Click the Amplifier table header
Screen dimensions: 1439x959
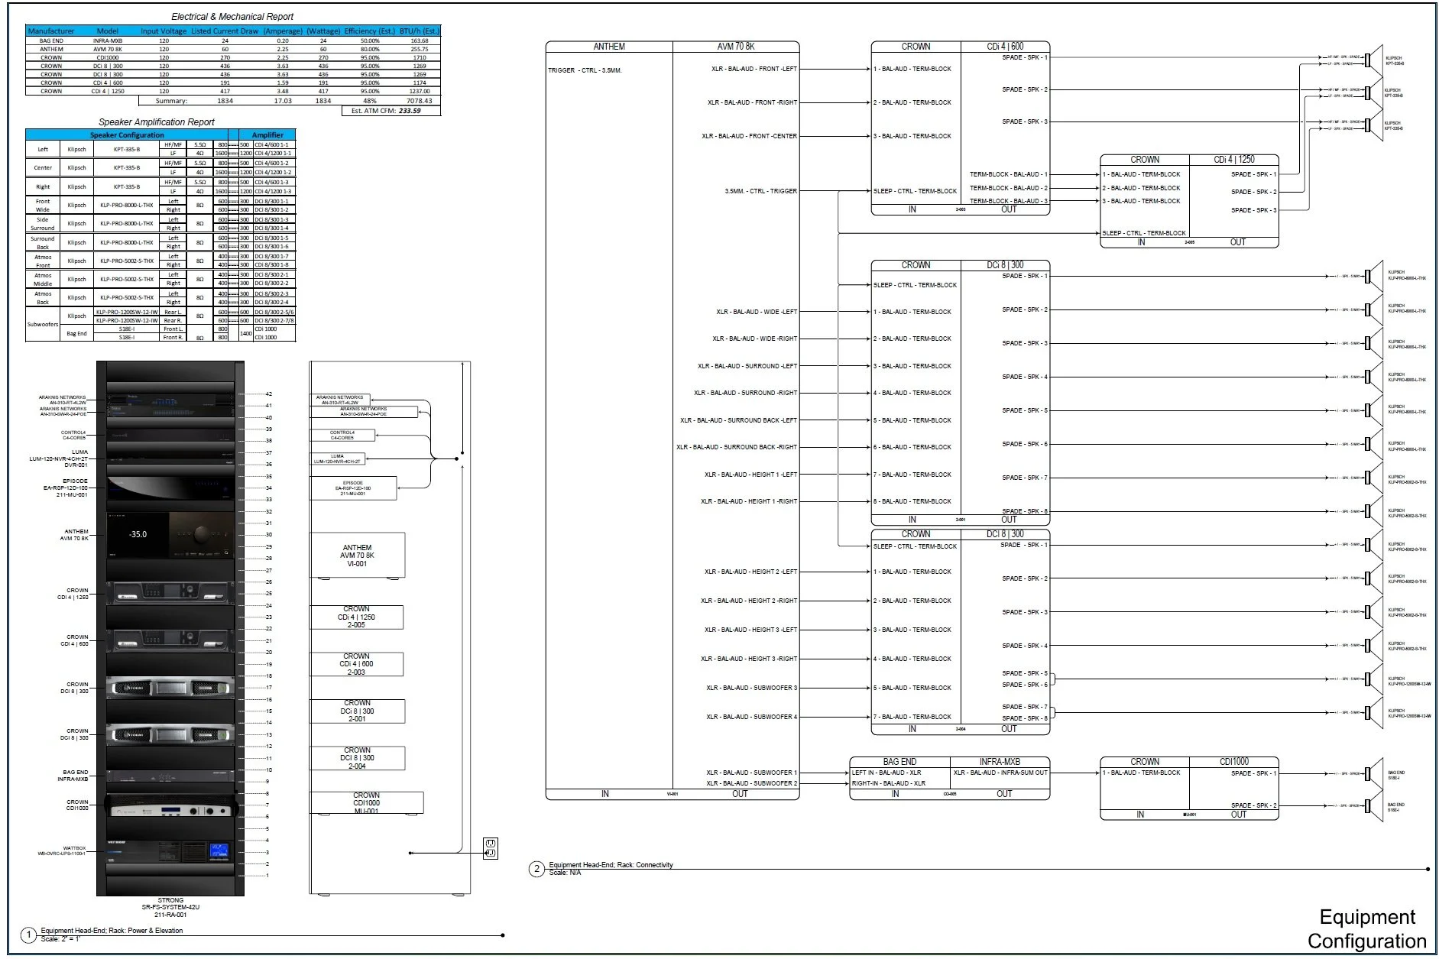tap(267, 135)
